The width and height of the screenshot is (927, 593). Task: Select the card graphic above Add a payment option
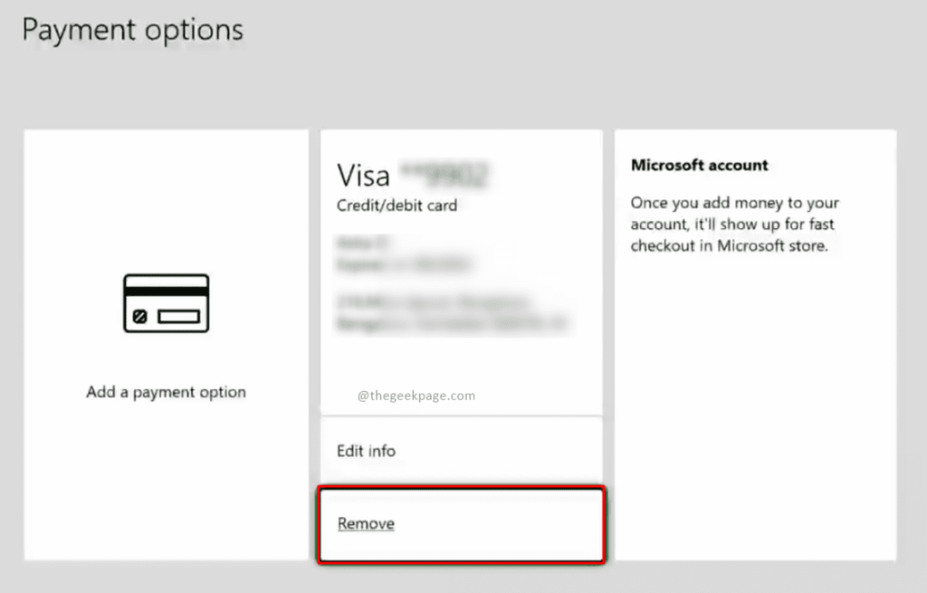(165, 304)
